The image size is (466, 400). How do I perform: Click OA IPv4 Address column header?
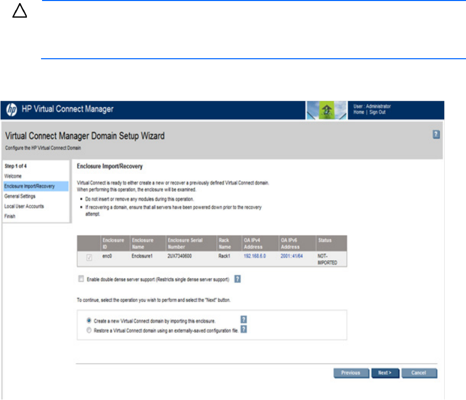(x=260, y=244)
